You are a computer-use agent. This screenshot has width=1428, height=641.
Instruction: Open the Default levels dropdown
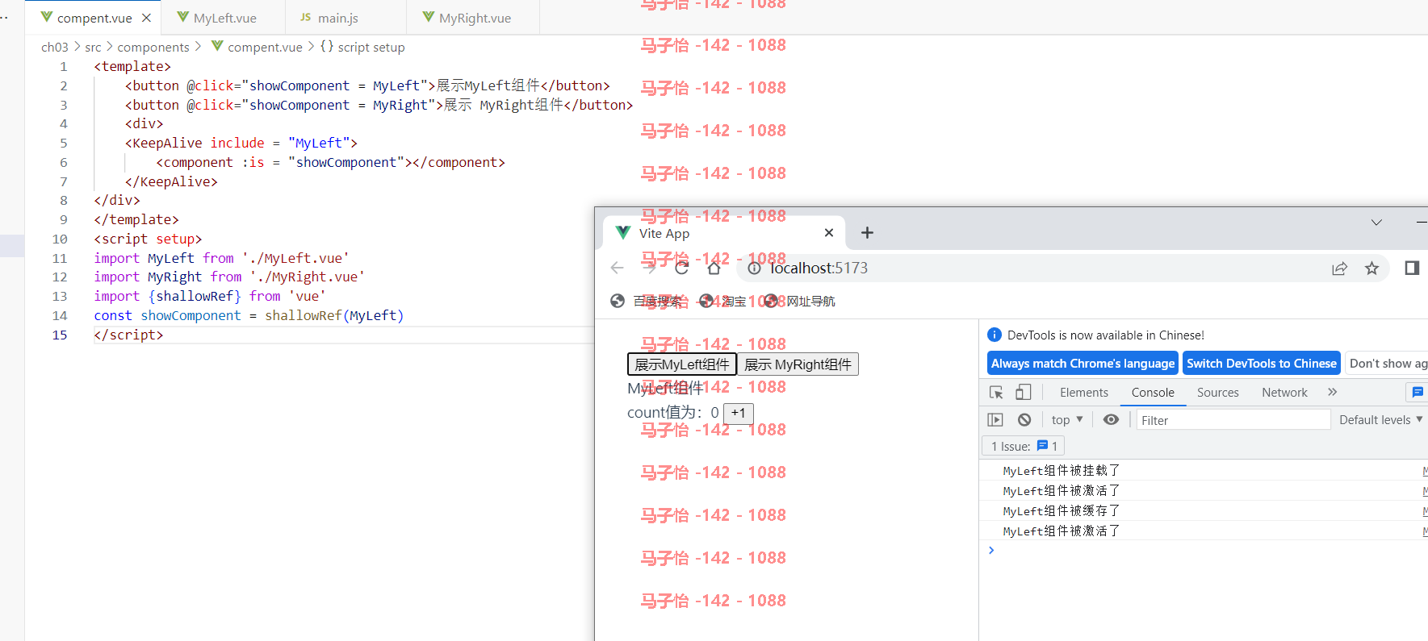1381,420
